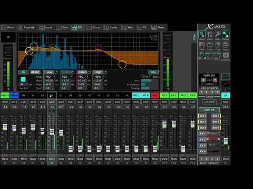Viewport: 253px width, 189px height.
Task: Open the High band HShv mode dropdown
Action: (100, 77)
